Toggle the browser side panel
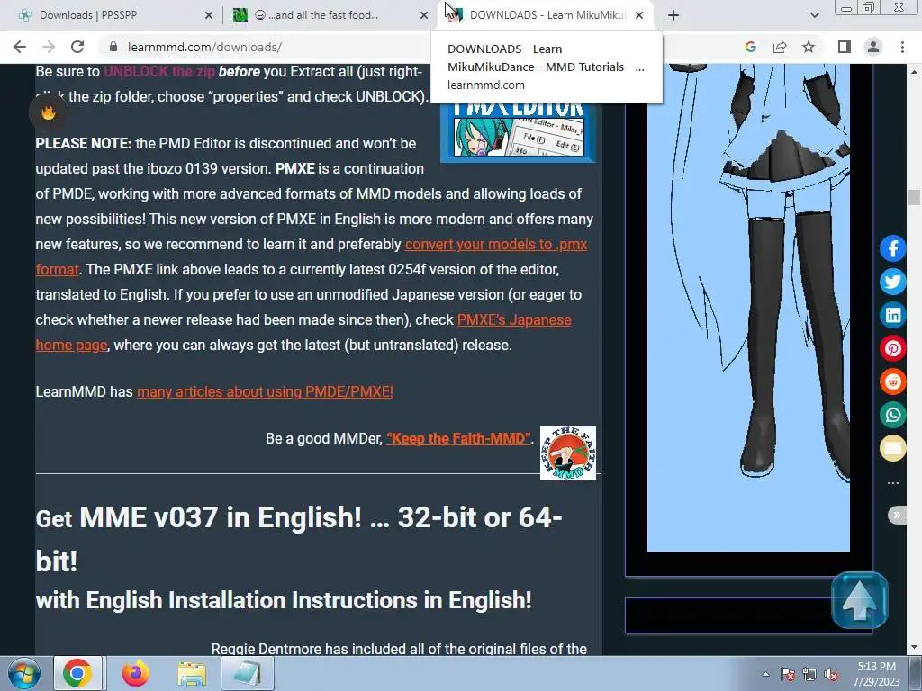This screenshot has height=691, width=922. [x=845, y=47]
